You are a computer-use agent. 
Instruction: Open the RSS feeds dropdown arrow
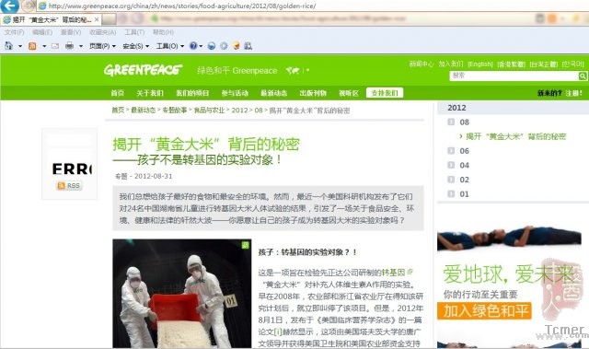[44, 46]
